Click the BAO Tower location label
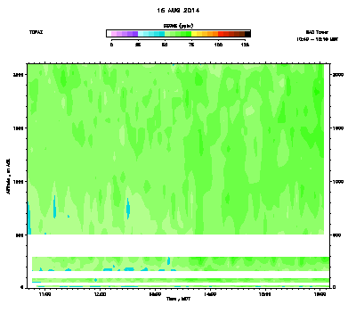The height and width of the screenshot is (321, 356). (317, 32)
